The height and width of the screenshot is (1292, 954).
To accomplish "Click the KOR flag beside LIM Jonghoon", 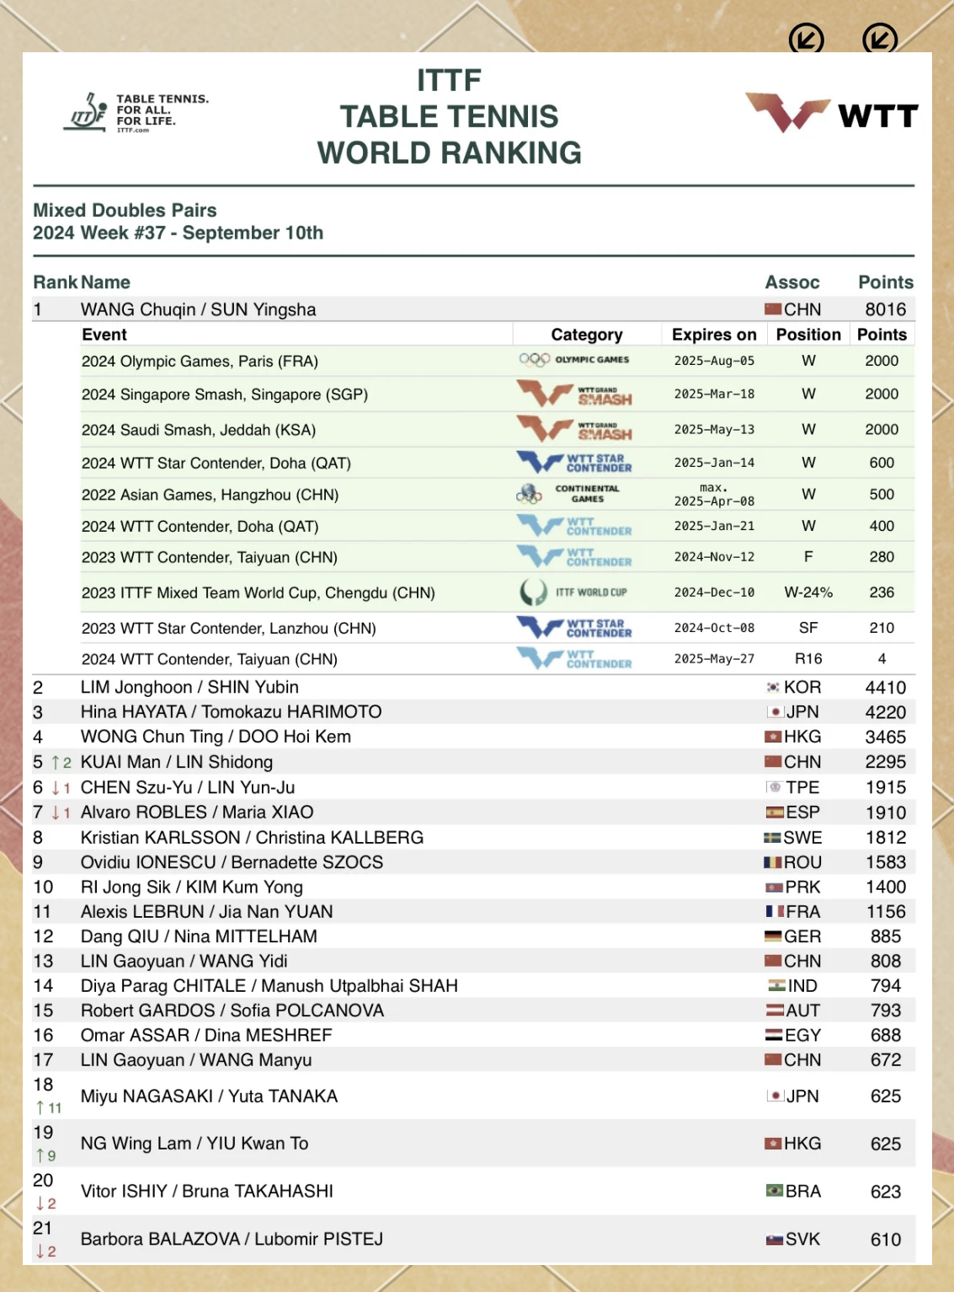I will point(773,688).
